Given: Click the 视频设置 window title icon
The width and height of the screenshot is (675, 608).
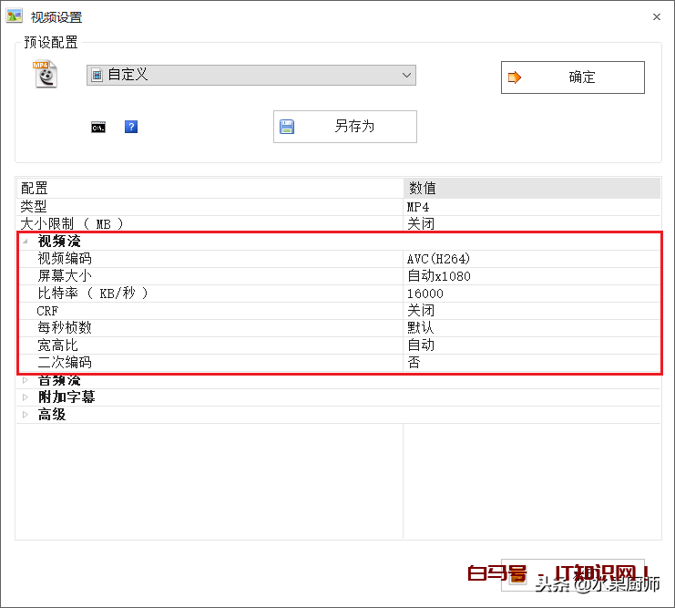Looking at the screenshot, I should pyautogui.click(x=15, y=15).
